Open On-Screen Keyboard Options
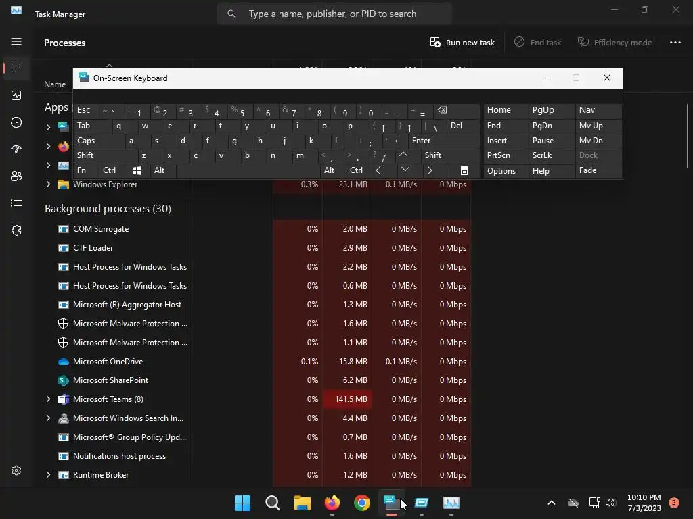 (x=506, y=171)
